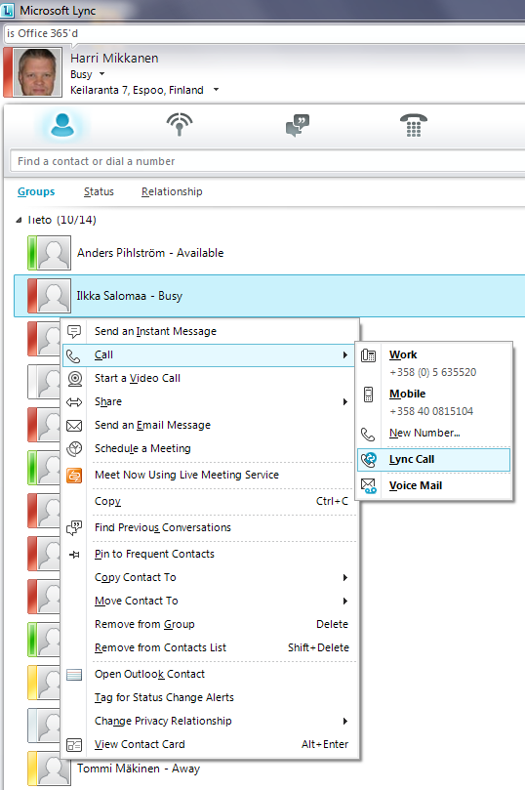The width and height of the screenshot is (525, 790).
Task: Click the Find Previous Conversations icon
Action: pos(74,527)
